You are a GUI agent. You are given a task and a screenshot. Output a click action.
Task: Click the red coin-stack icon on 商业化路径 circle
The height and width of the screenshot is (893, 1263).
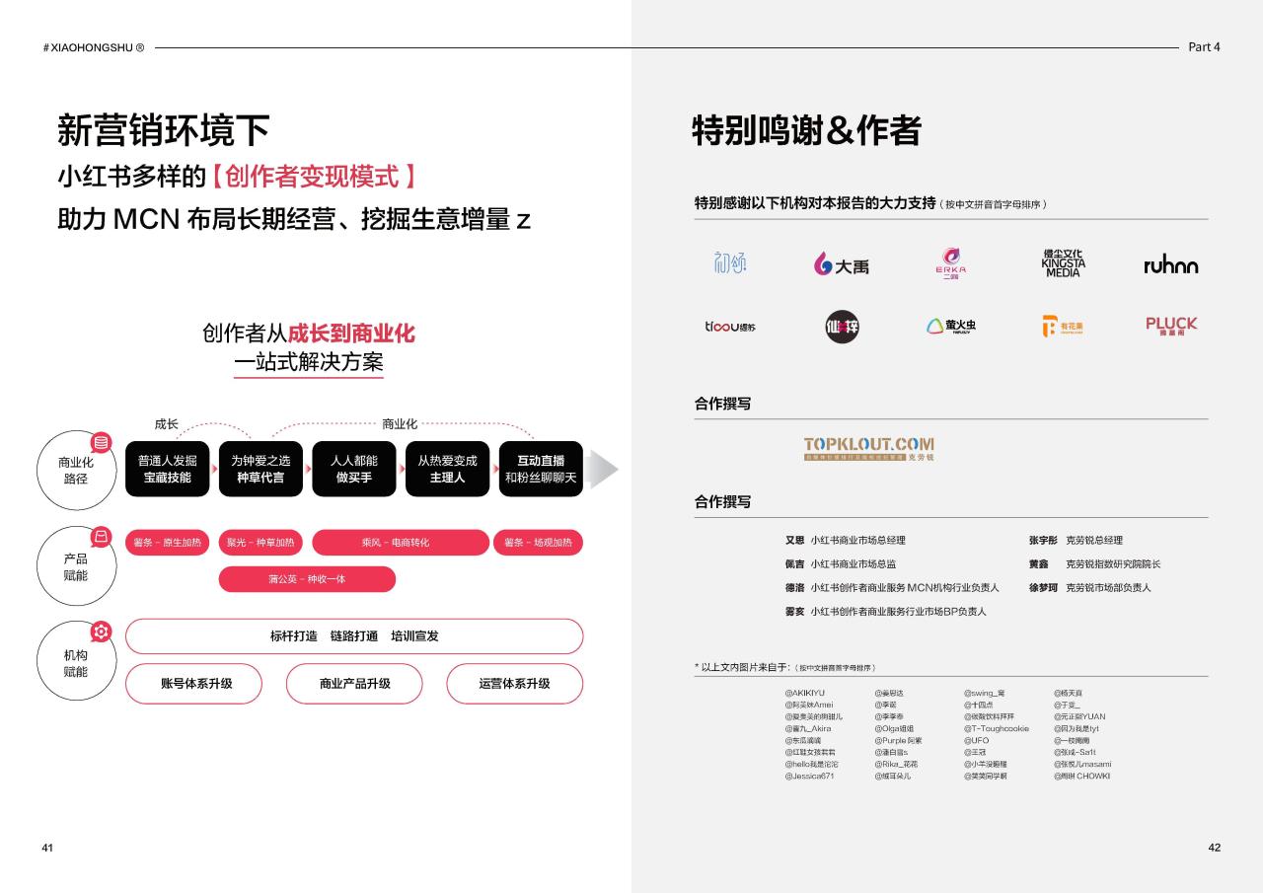click(x=101, y=443)
